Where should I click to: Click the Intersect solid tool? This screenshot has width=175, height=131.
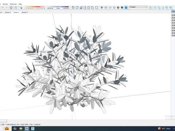coord(155,8)
